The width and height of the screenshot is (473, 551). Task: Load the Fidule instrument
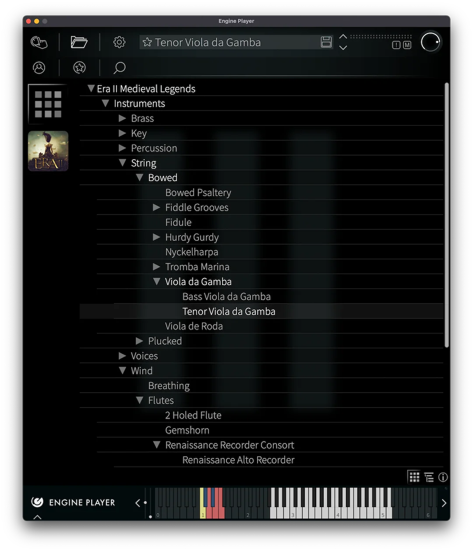click(178, 222)
